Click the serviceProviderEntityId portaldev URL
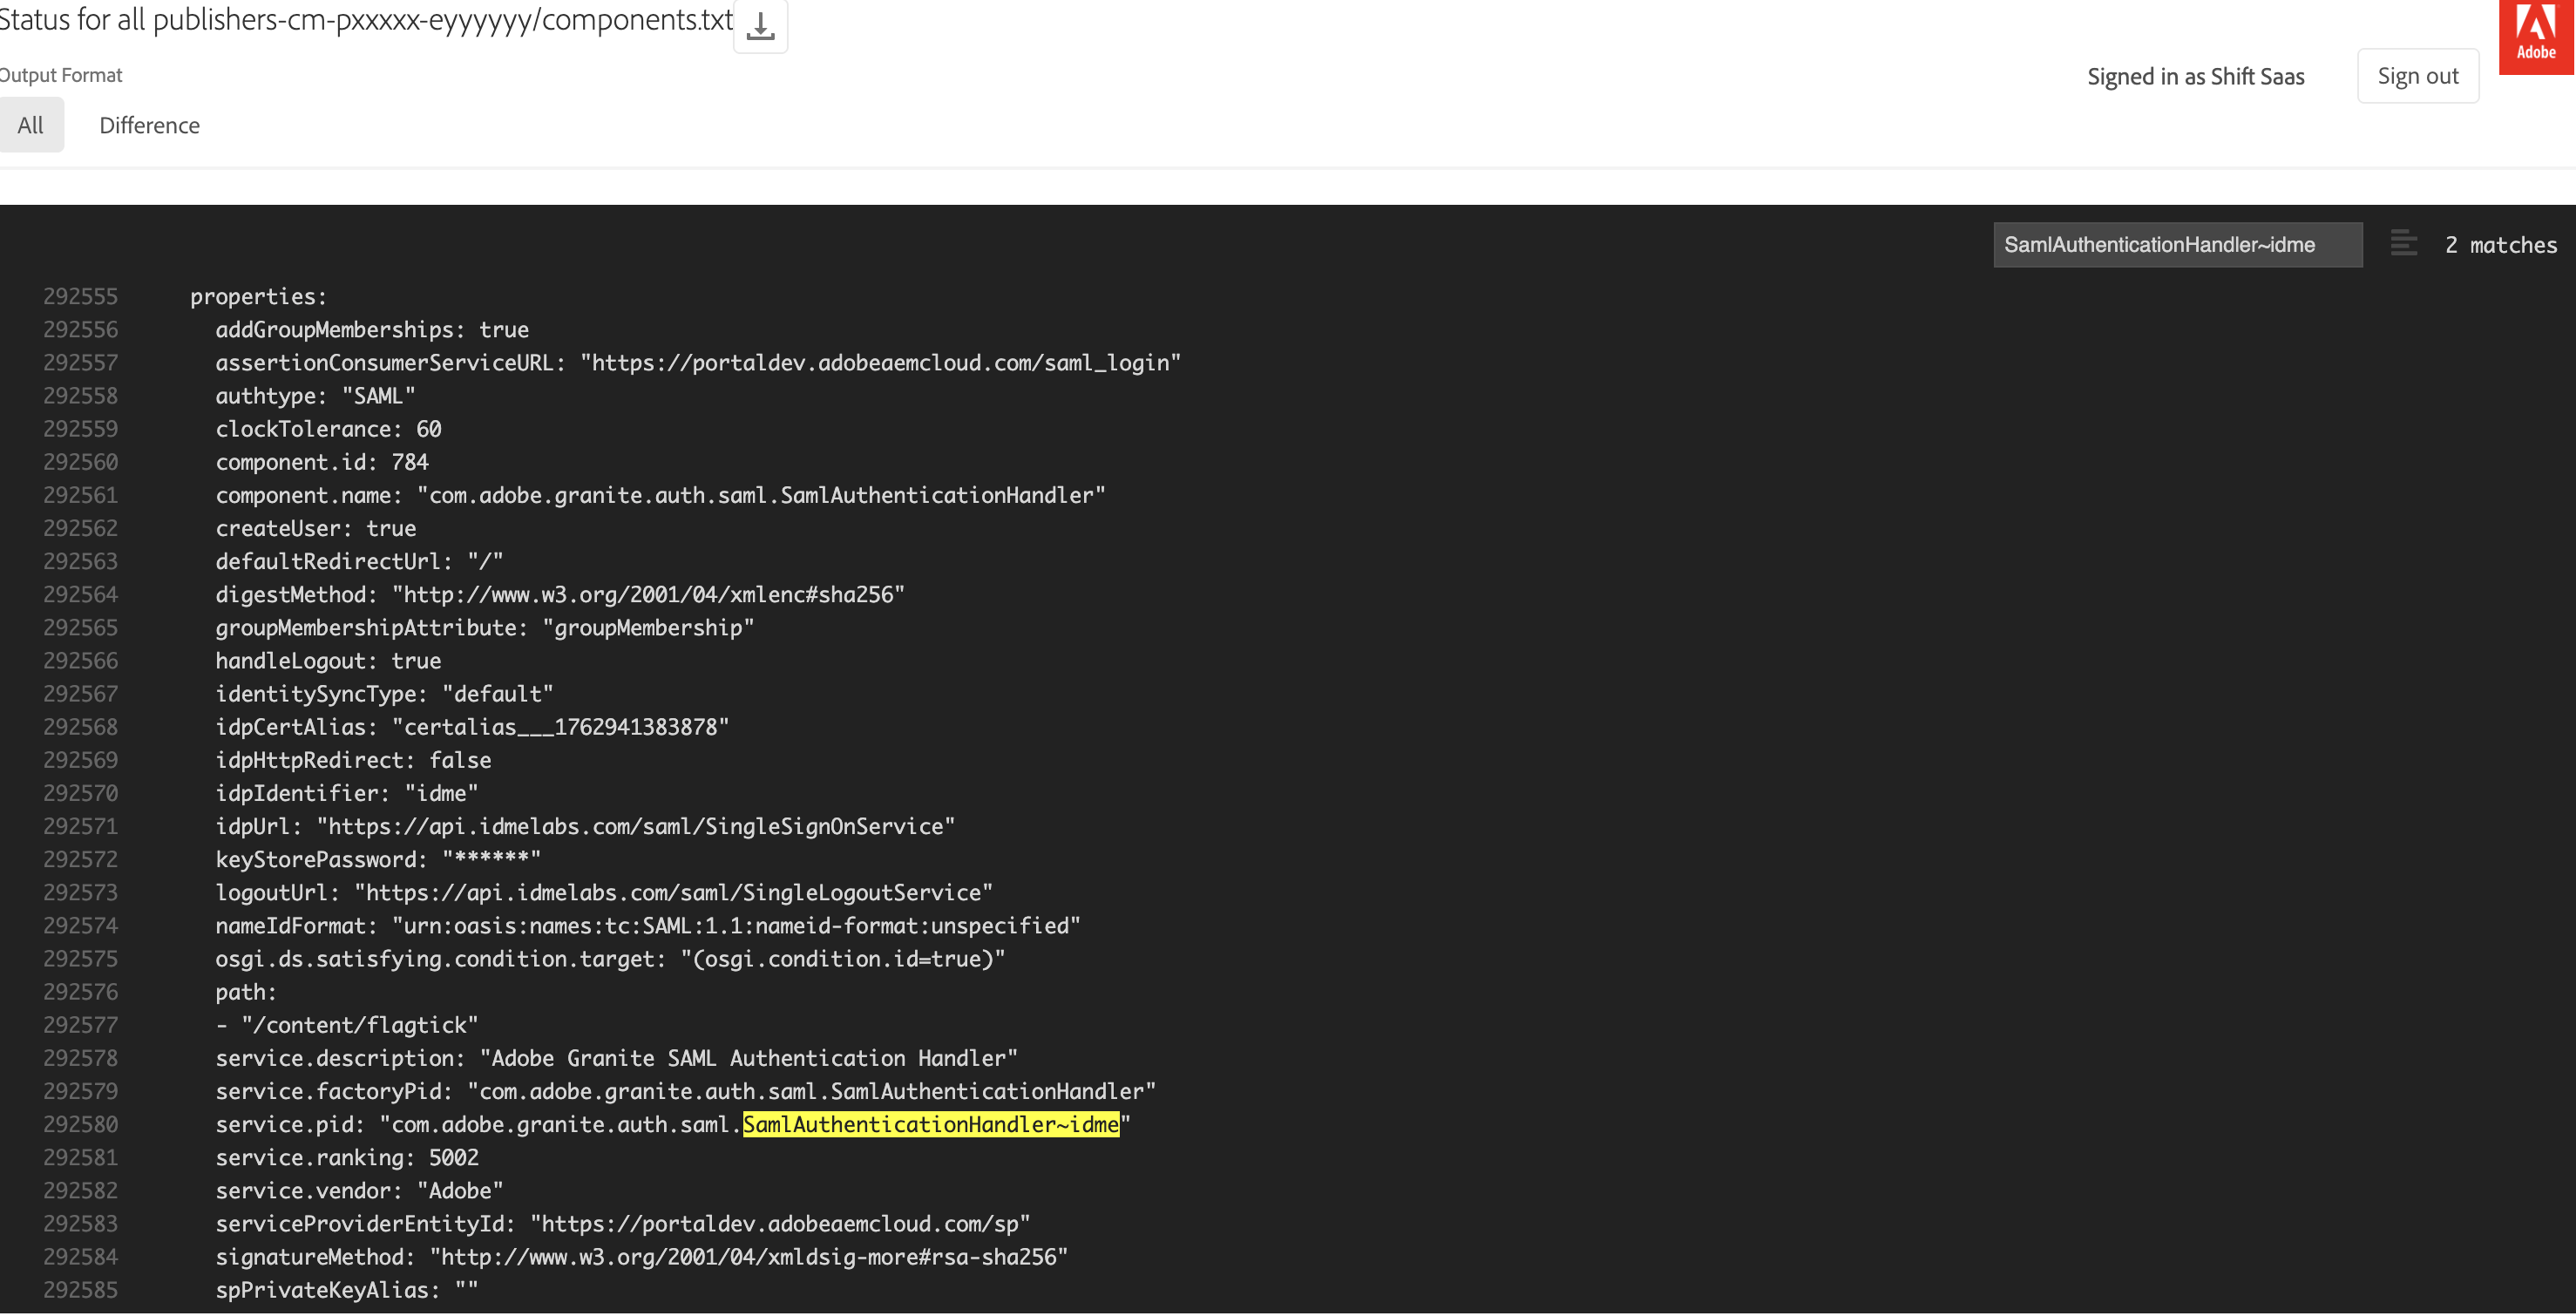The image size is (2576, 1316). (x=780, y=1223)
